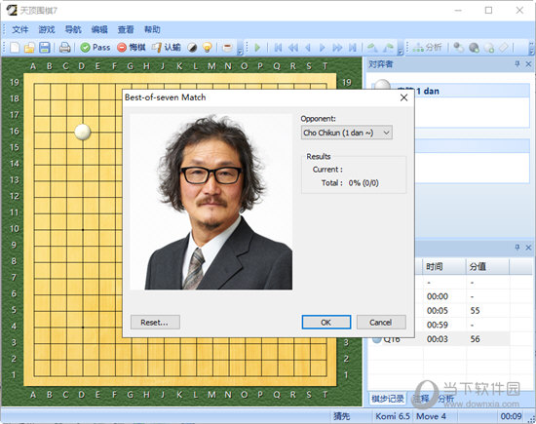Viewport: 536px width, 424px height.
Task: Click the eraser diamond icon
Action: coord(504,47)
